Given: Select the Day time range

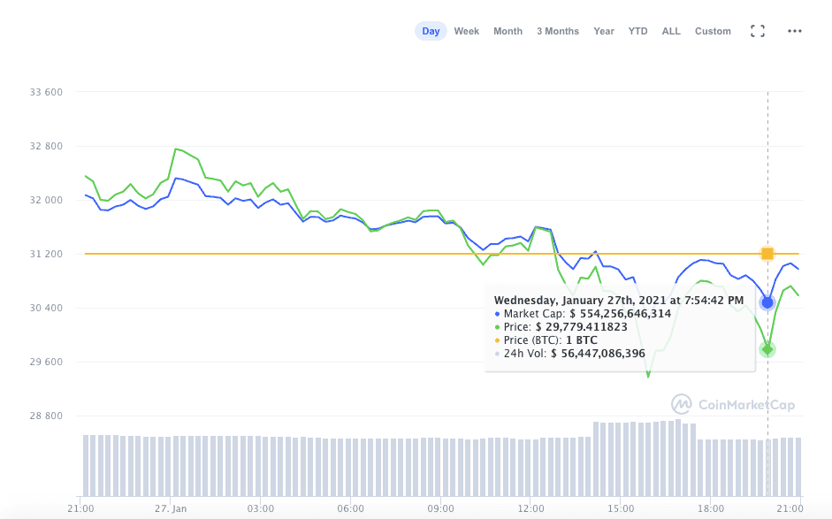Looking at the screenshot, I should (431, 31).
